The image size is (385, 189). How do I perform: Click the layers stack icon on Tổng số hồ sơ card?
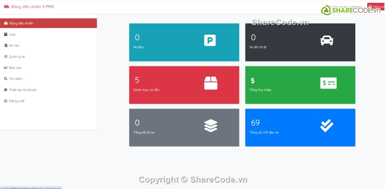(211, 126)
